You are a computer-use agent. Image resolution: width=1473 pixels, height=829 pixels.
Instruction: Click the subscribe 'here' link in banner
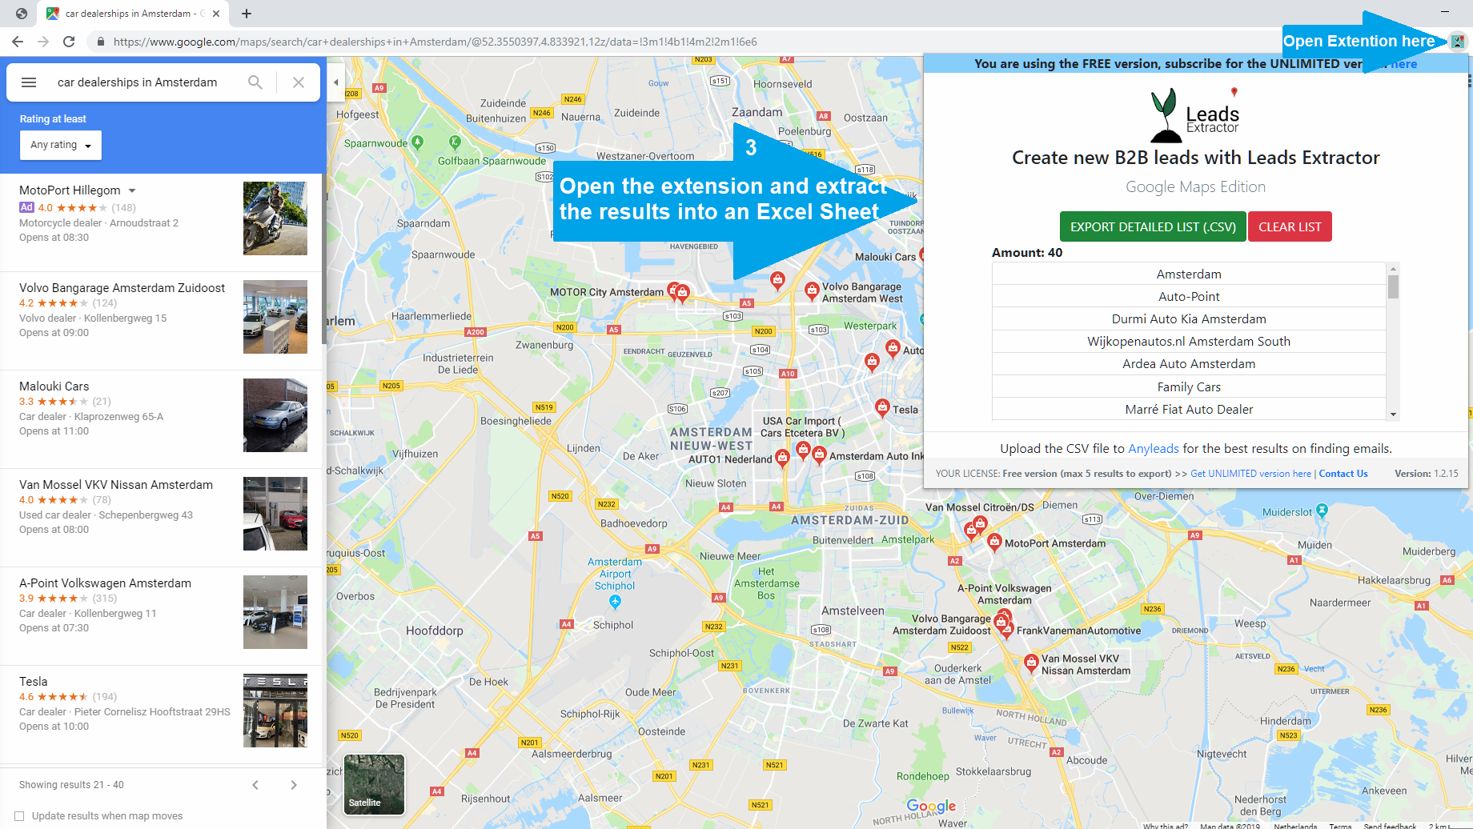tap(1403, 64)
